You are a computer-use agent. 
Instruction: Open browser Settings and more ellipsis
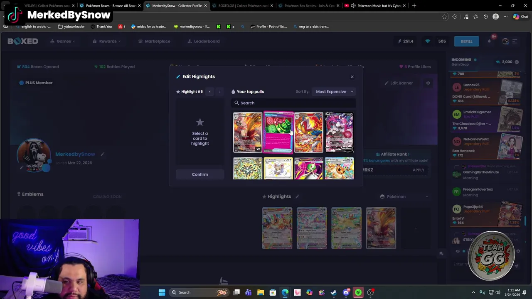(x=505, y=17)
